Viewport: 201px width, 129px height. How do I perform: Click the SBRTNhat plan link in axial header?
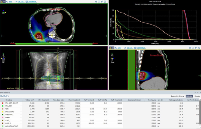tap(33, 2)
